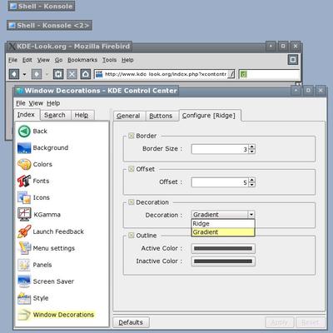Pick the Inactive Color swatch
The width and height of the screenshot is (333, 333).
point(223,261)
